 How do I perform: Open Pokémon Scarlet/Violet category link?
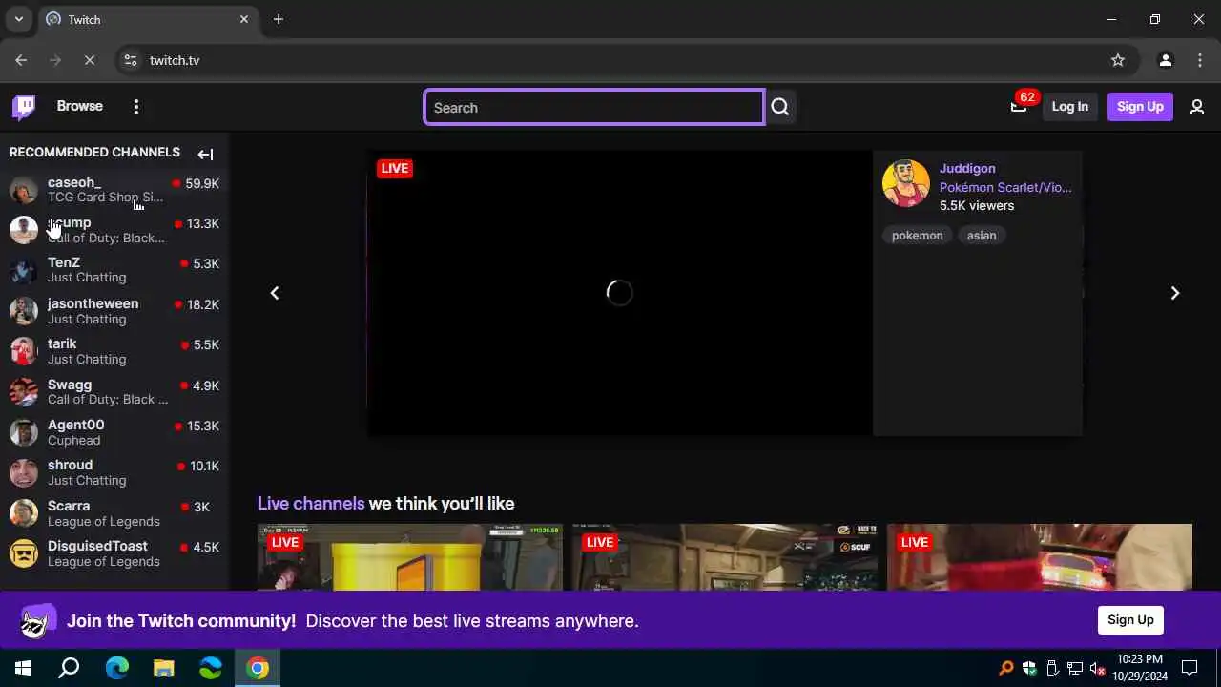(x=1005, y=187)
